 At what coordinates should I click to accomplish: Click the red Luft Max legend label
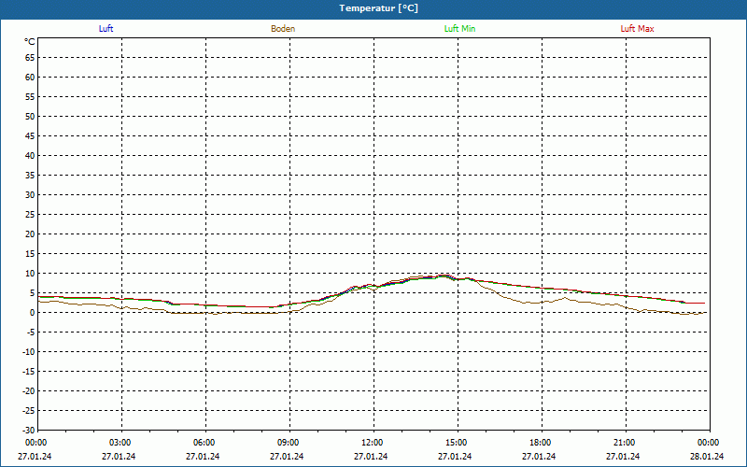pos(637,29)
